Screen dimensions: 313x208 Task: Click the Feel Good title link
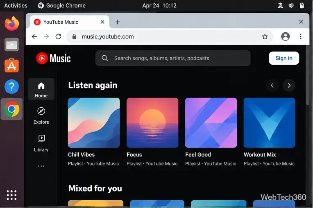[x=198, y=154]
